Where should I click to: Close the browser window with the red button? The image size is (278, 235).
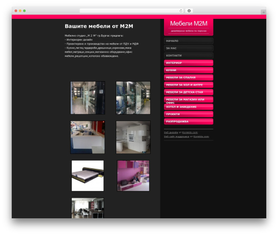pos(16,11)
